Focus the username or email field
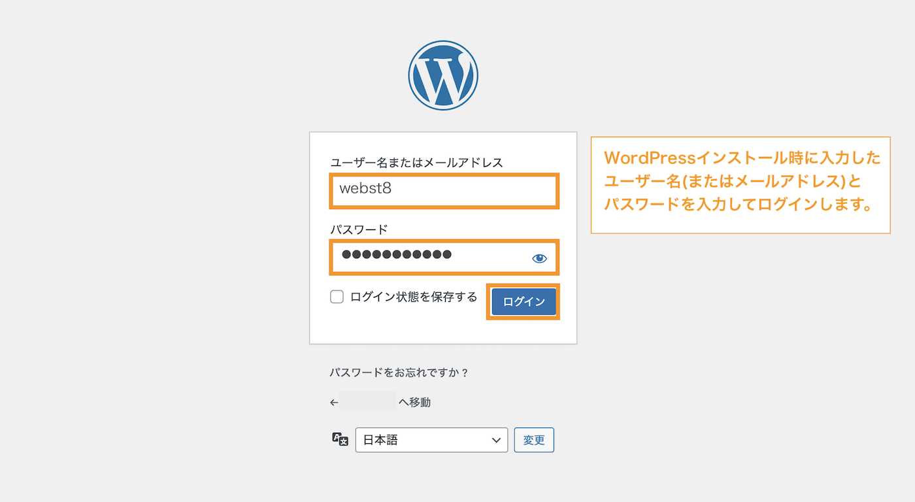The height and width of the screenshot is (502, 915). (444, 191)
